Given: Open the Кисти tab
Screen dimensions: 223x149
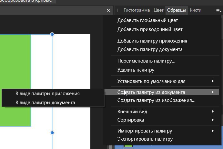Looking at the screenshot, I should (x=196, y=10).
